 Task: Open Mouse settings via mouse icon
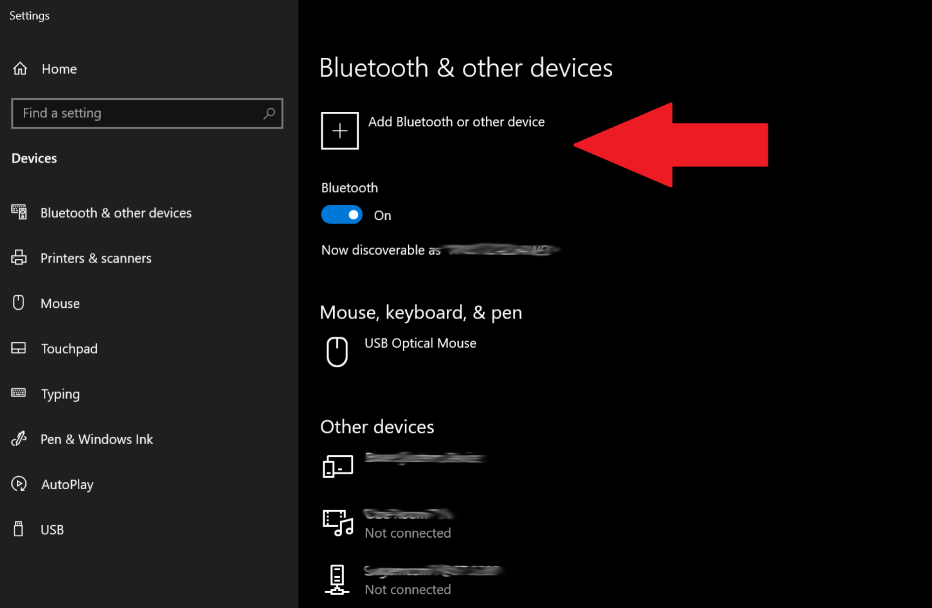[x=19, y=303]
